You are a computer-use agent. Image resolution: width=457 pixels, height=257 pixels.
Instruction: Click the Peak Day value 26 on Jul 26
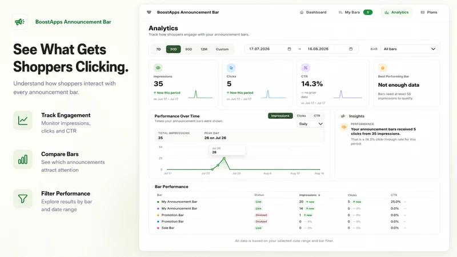click(x=215, y=138)
